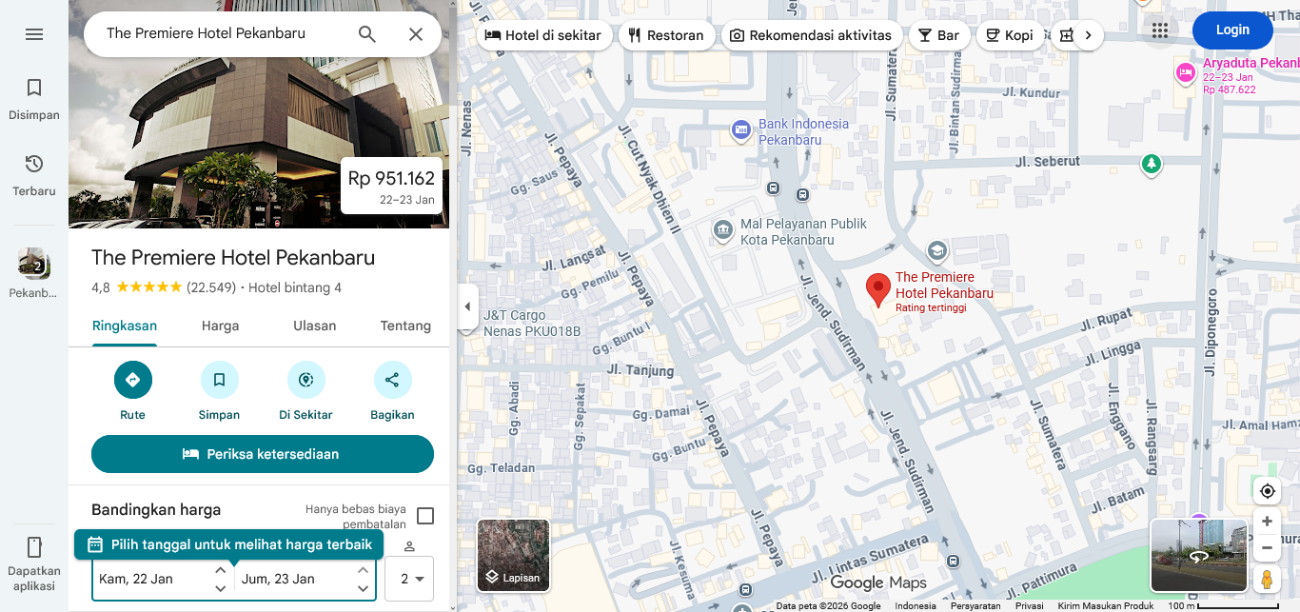The image size is (1300, 612).
Task: Share the hotel with Bagikan icon
Action: 392,380
